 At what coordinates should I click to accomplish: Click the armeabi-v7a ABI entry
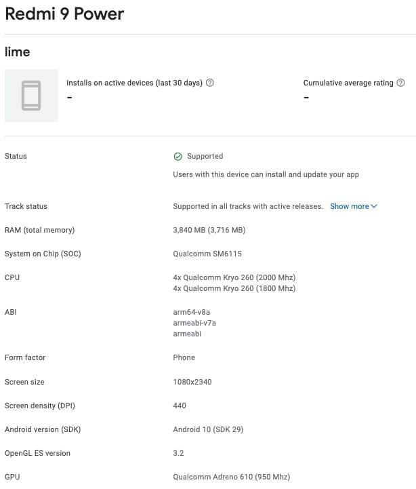pyautogui.click(x=194, y=323)
